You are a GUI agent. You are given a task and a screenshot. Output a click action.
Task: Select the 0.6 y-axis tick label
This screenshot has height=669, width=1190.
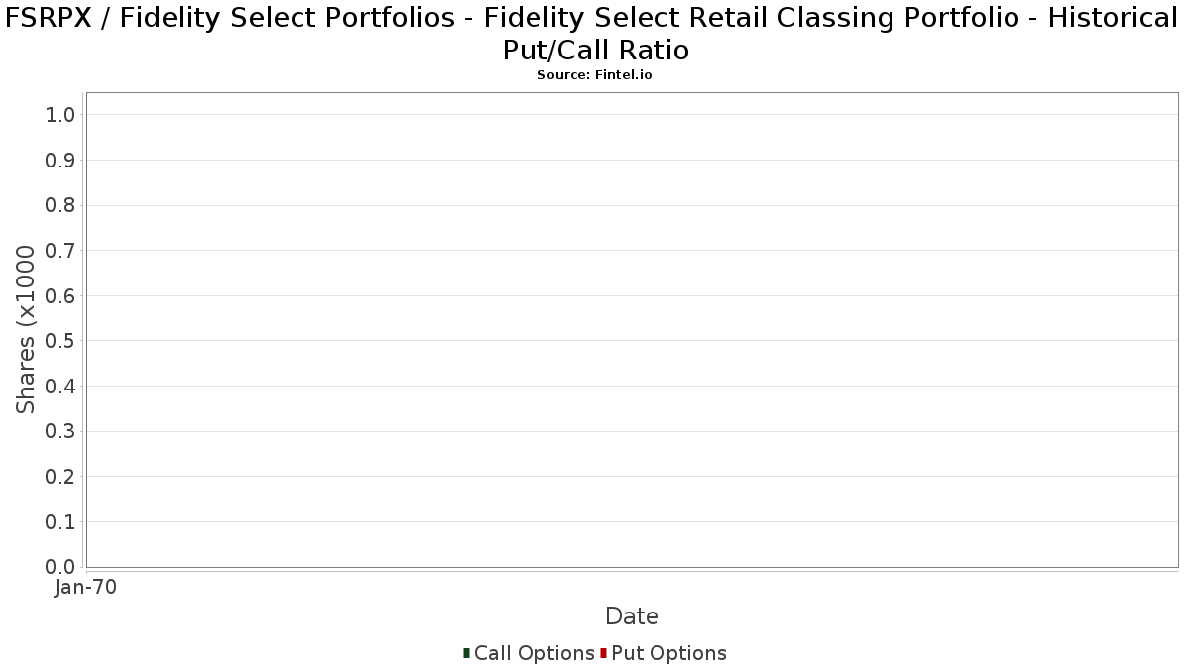tap(60, 295)
